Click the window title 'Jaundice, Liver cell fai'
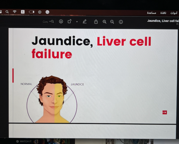179x144 pixels. (x=163, y=21)
